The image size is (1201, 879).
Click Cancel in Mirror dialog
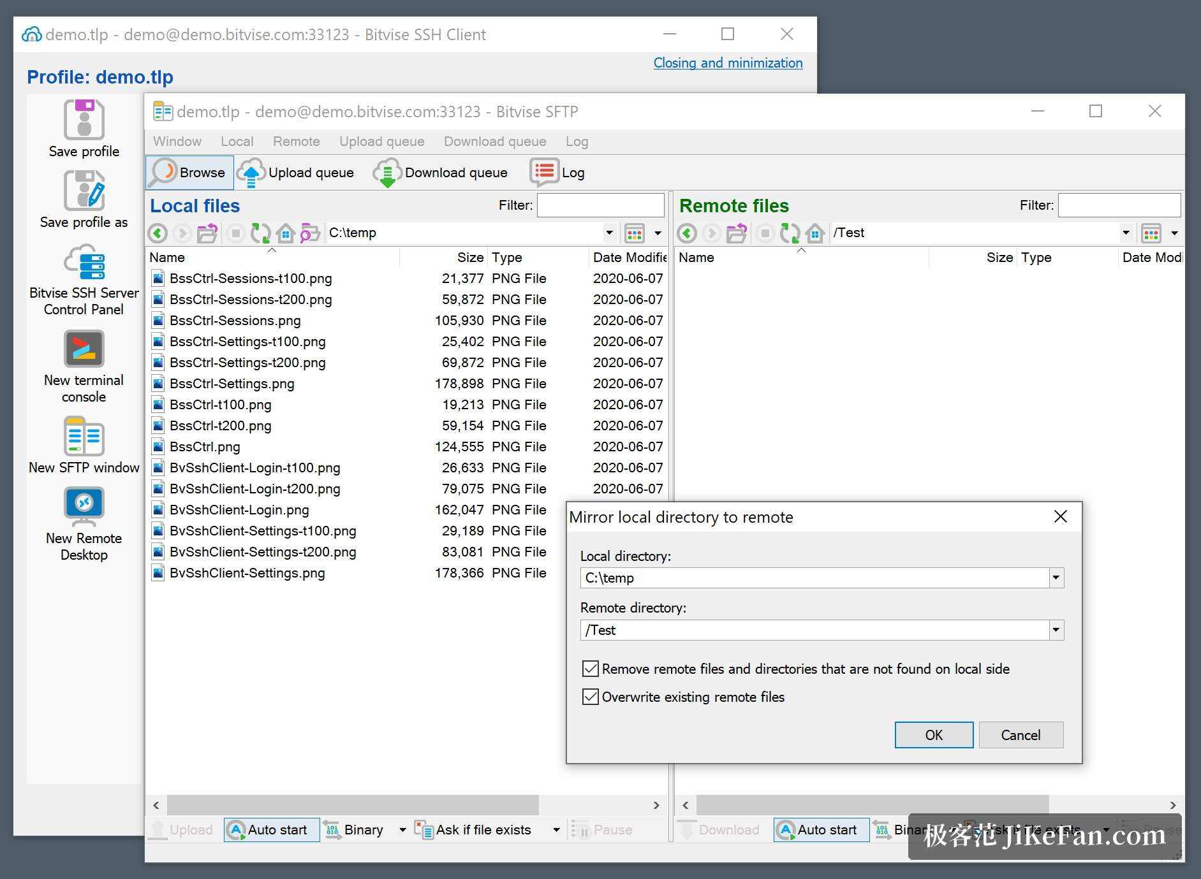pyautogui.click(x=1020, y=735)
